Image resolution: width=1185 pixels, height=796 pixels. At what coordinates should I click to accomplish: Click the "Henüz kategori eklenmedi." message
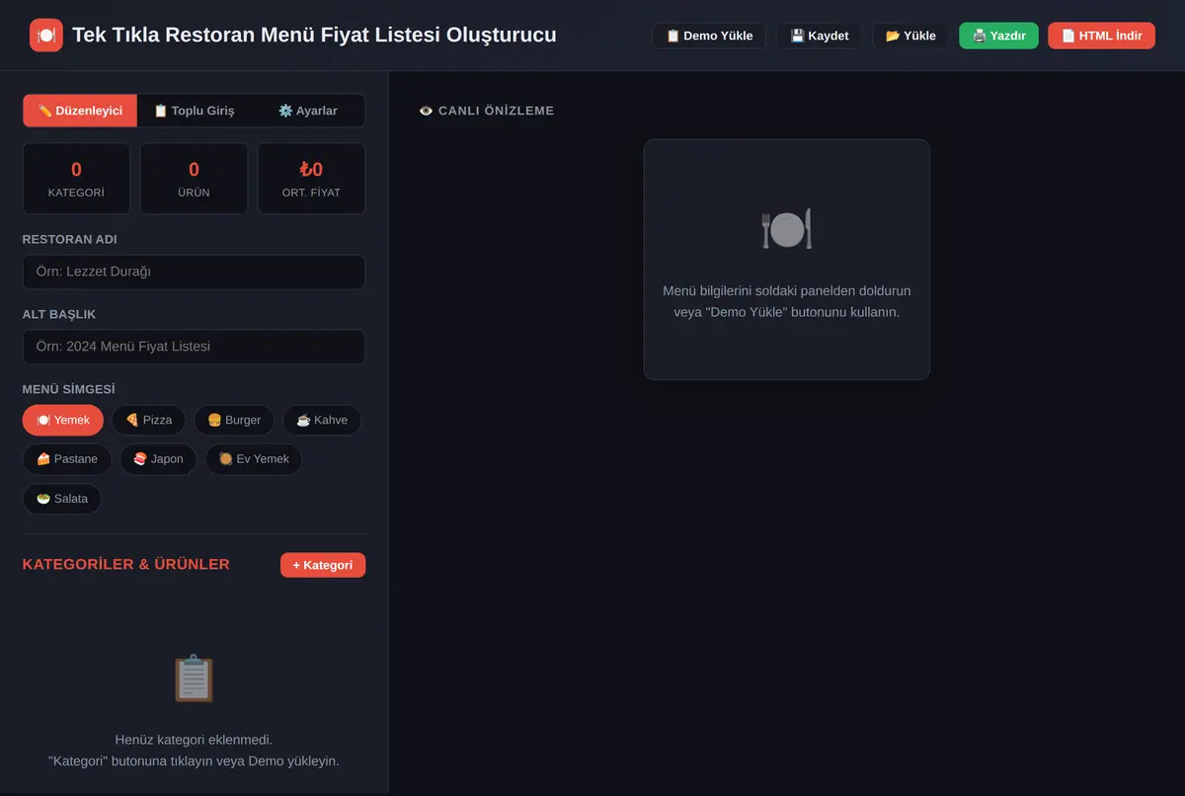(x=194, y=740)
